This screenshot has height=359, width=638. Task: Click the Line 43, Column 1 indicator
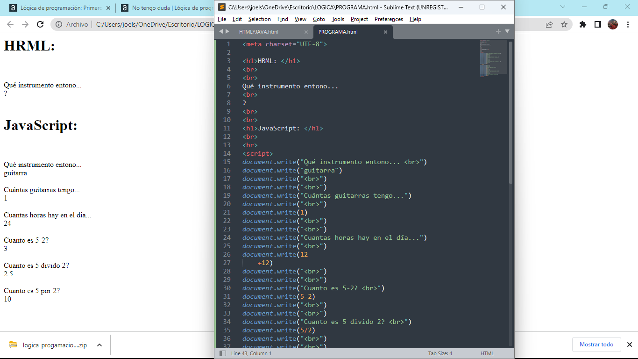coord(251,353)
